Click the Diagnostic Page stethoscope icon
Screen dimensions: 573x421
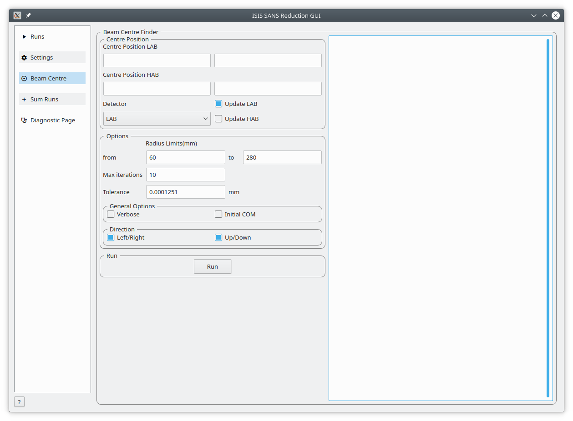pos(24,120)
